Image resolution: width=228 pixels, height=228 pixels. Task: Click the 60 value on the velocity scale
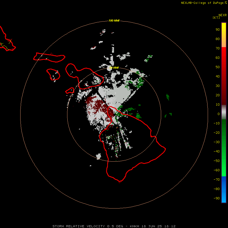click(218, 58)
